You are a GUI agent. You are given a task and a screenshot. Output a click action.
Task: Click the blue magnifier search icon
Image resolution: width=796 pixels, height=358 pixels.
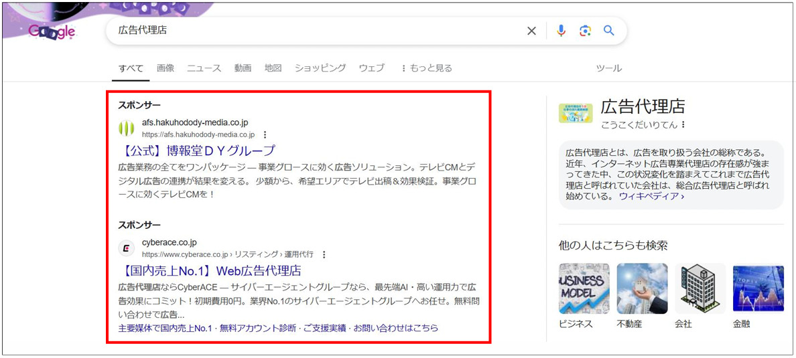(x=608, y=30)
